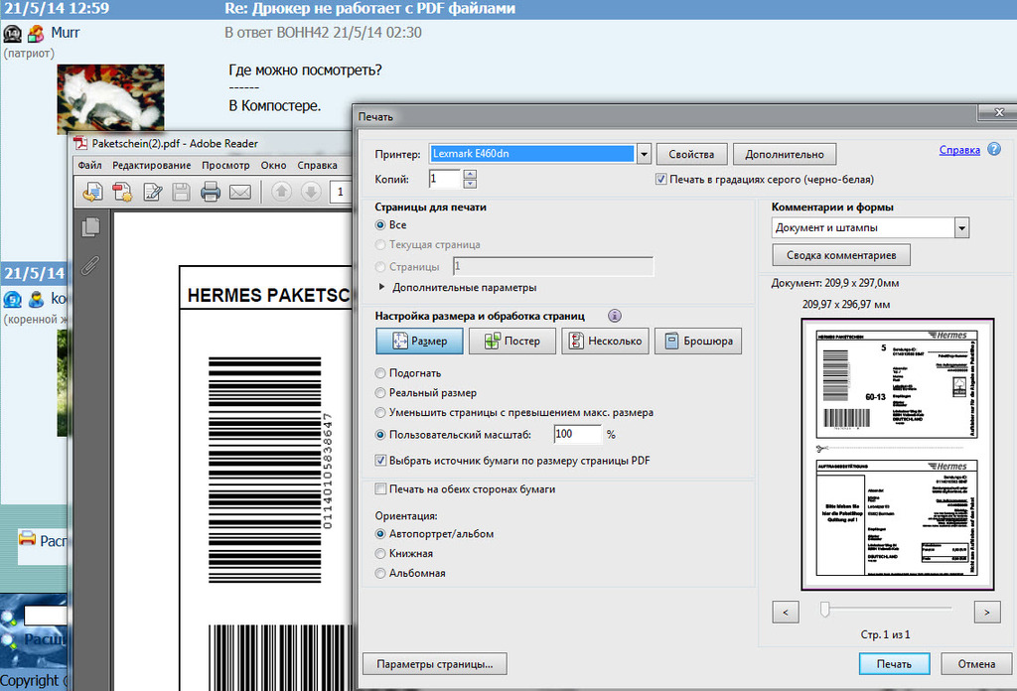Open the attachments paperclip panel in Adobe Reader

pyautogui.click(x=90, y=266)
